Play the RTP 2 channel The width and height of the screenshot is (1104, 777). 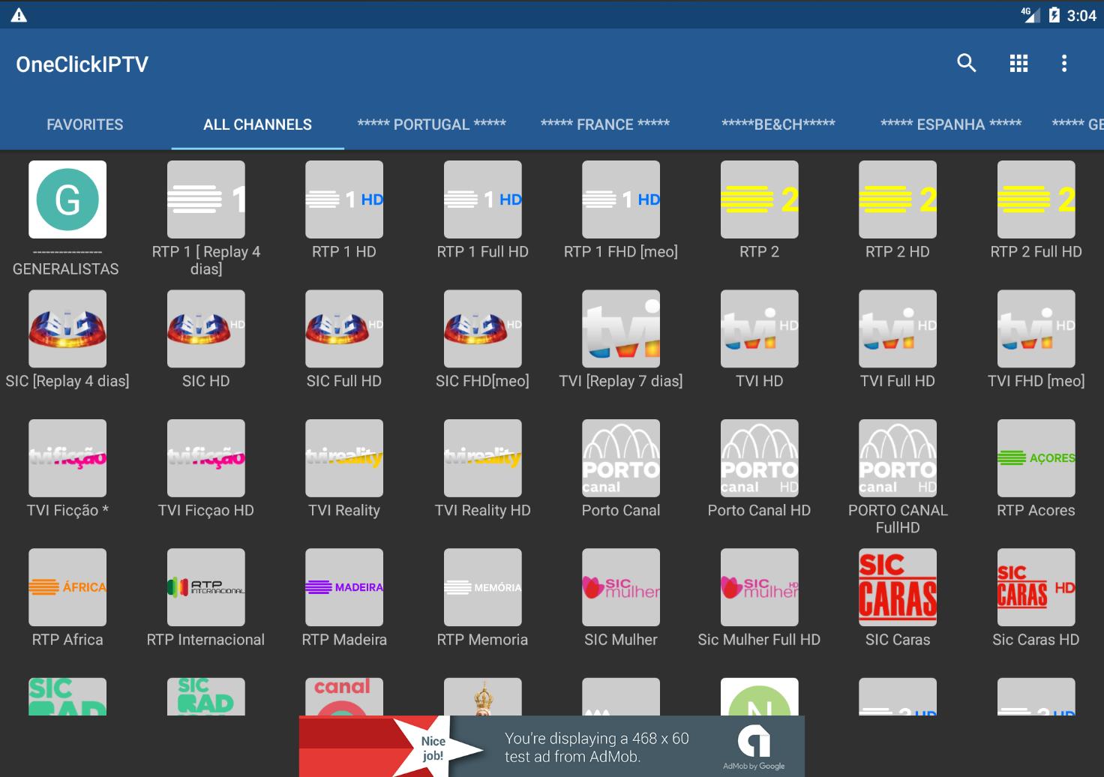pyautogui.click(x=760, y=199)
